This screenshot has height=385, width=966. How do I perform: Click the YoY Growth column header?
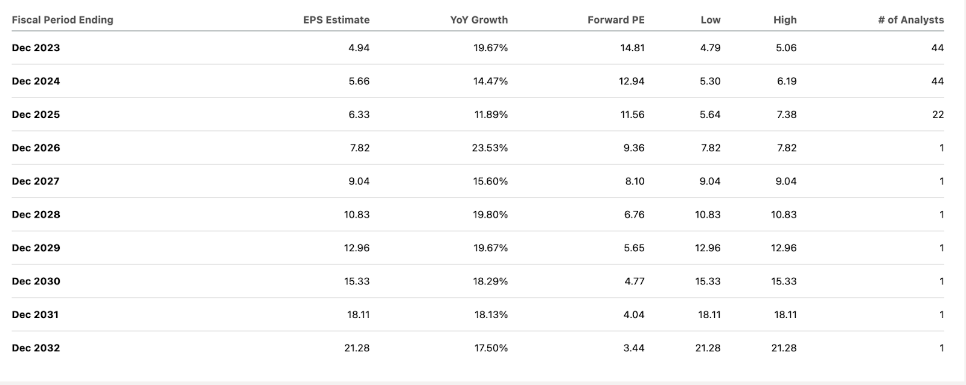[x=479, y=20]
